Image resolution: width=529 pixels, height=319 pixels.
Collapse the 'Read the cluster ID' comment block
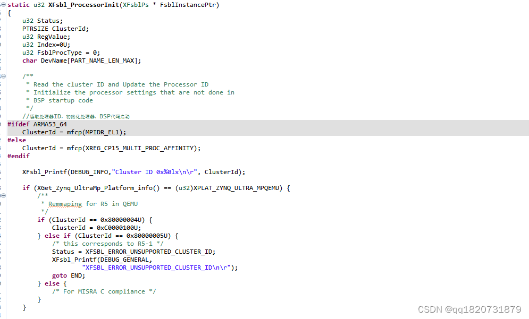[3, 76]
